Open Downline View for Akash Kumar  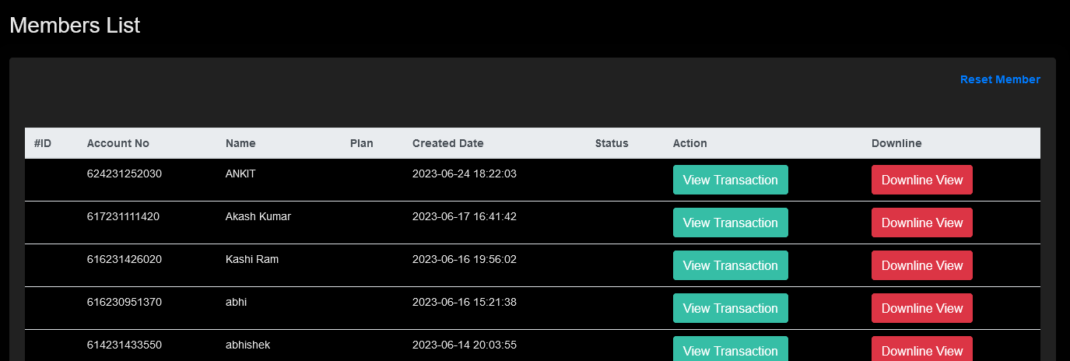coord(922,223)
